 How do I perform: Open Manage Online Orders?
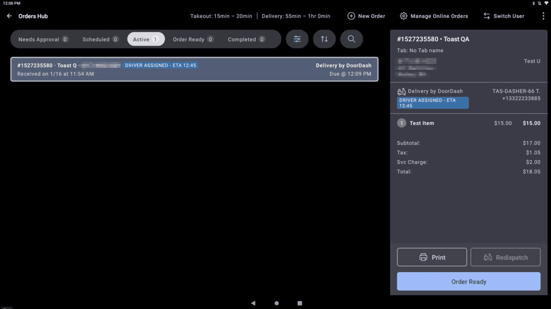point(434,16)
